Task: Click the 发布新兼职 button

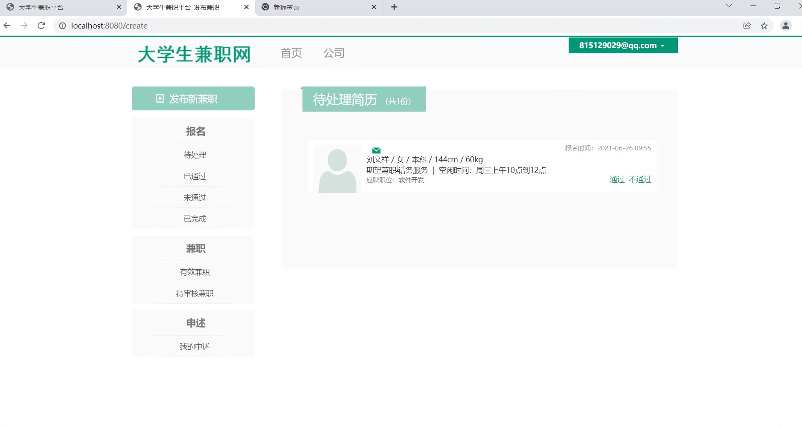Action: point(193,99)
